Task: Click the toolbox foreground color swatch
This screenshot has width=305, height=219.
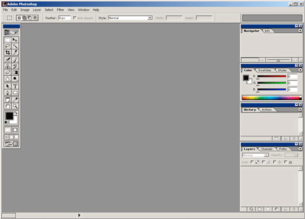Action: (x=9, y=116)
